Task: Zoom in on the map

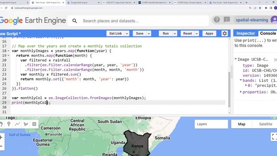Action: [x=1, y=137]
